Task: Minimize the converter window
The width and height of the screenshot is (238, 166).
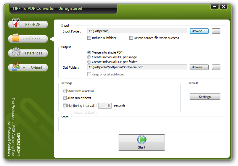Action: tap(214, 7)
